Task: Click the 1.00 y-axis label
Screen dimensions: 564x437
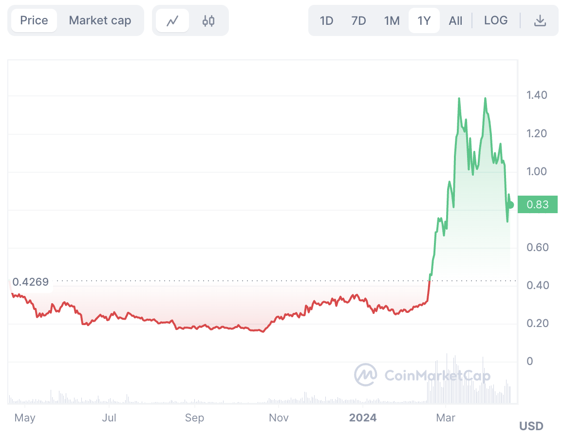Action: (537, 171)
